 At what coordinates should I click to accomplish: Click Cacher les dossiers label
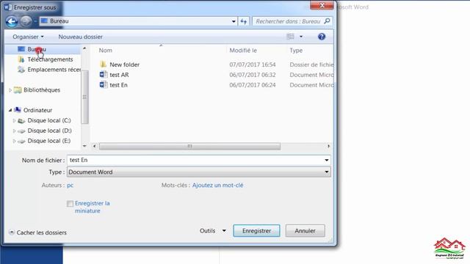[x=42, y=232]
